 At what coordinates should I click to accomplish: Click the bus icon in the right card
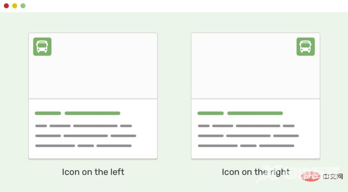click(306, 46)
